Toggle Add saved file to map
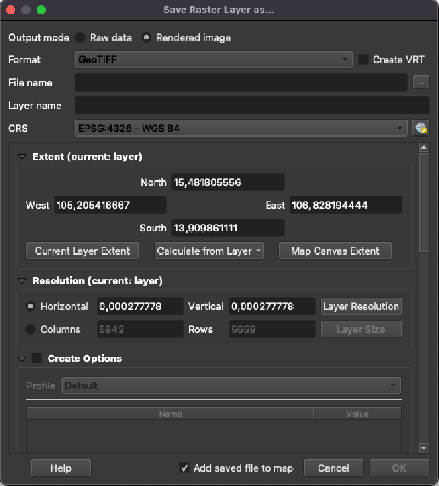This screenshot has height=486, width=439. click(x=185, y=468)
